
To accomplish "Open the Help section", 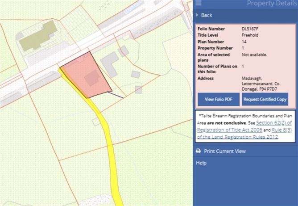I will click(x=201, y=163).
